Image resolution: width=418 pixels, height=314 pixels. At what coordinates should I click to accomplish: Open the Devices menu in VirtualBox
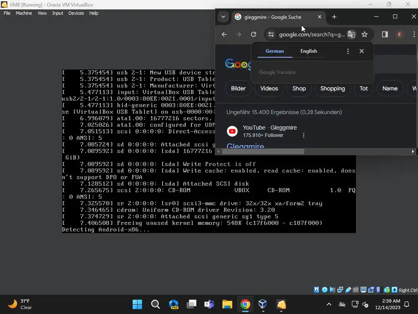(x=76, y=13)
